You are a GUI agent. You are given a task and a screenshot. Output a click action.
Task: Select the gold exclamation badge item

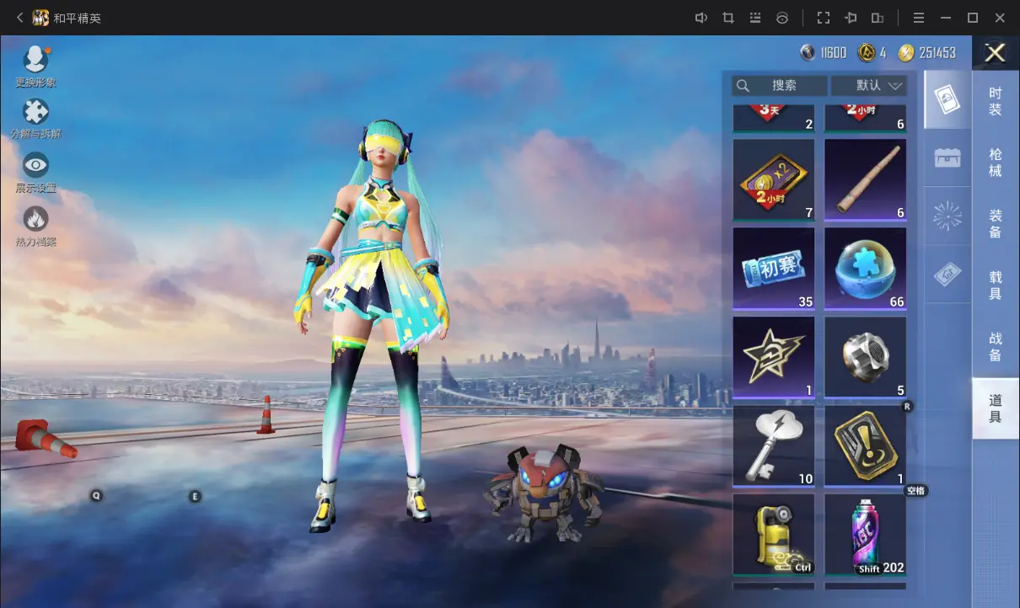click(x=865, y=446)
